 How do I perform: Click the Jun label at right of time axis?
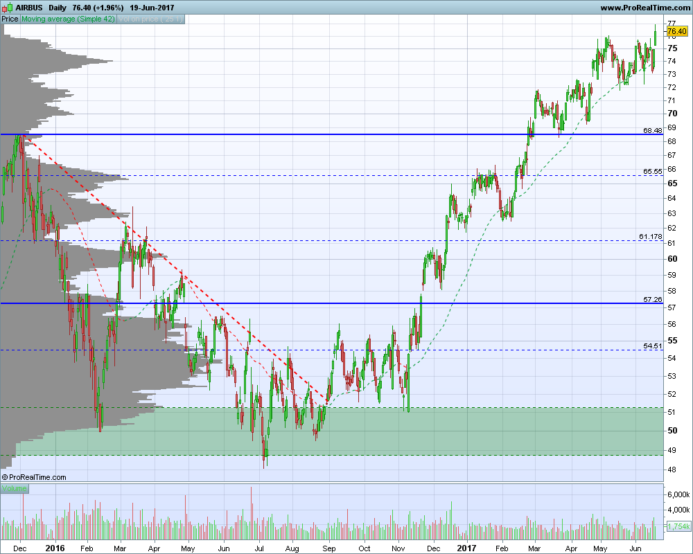pyautogui.click(x=635, y=548)
